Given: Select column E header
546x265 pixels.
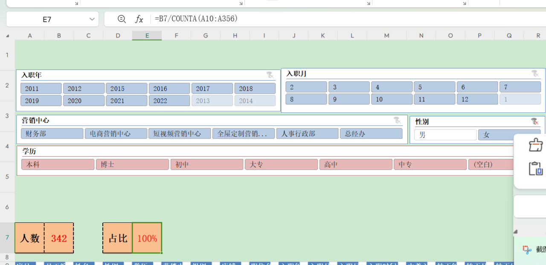Looking at the screenshot, I should point(147,36).
